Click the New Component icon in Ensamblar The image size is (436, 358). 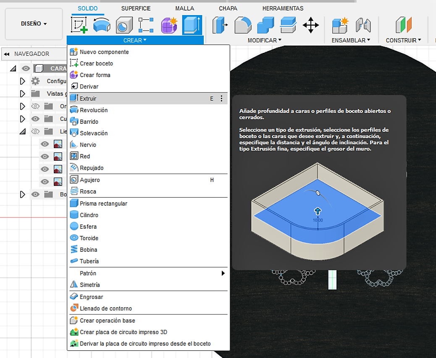pos(340,25)
